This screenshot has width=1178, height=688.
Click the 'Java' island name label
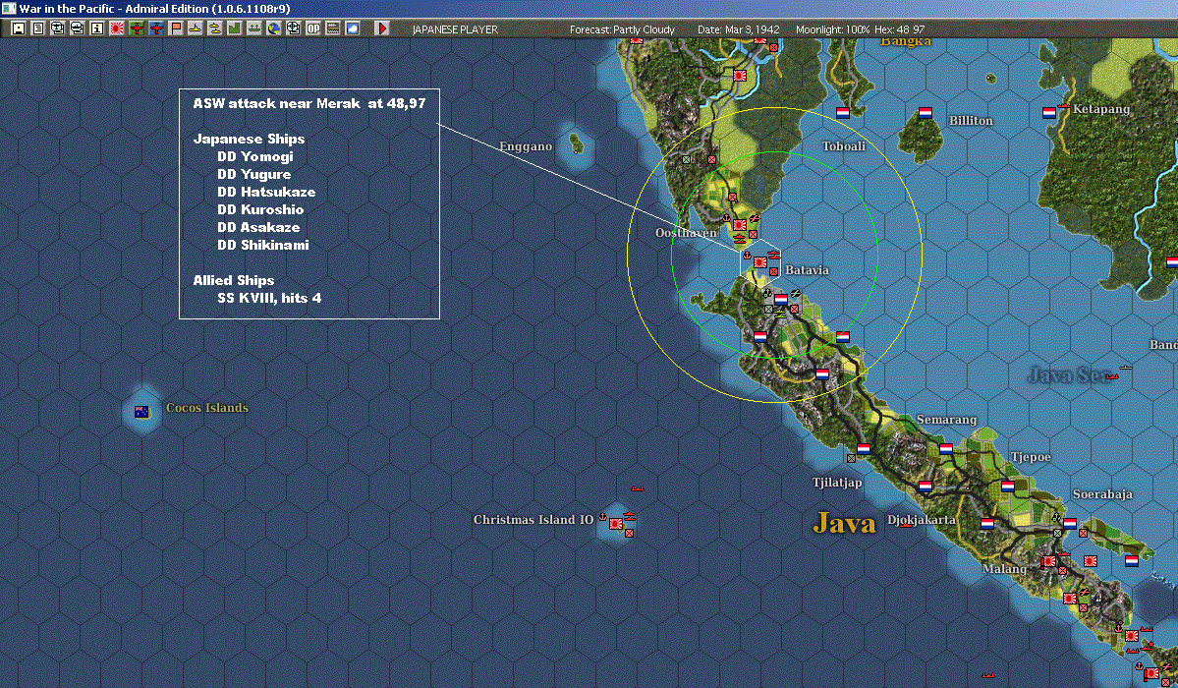coord(844,523)
